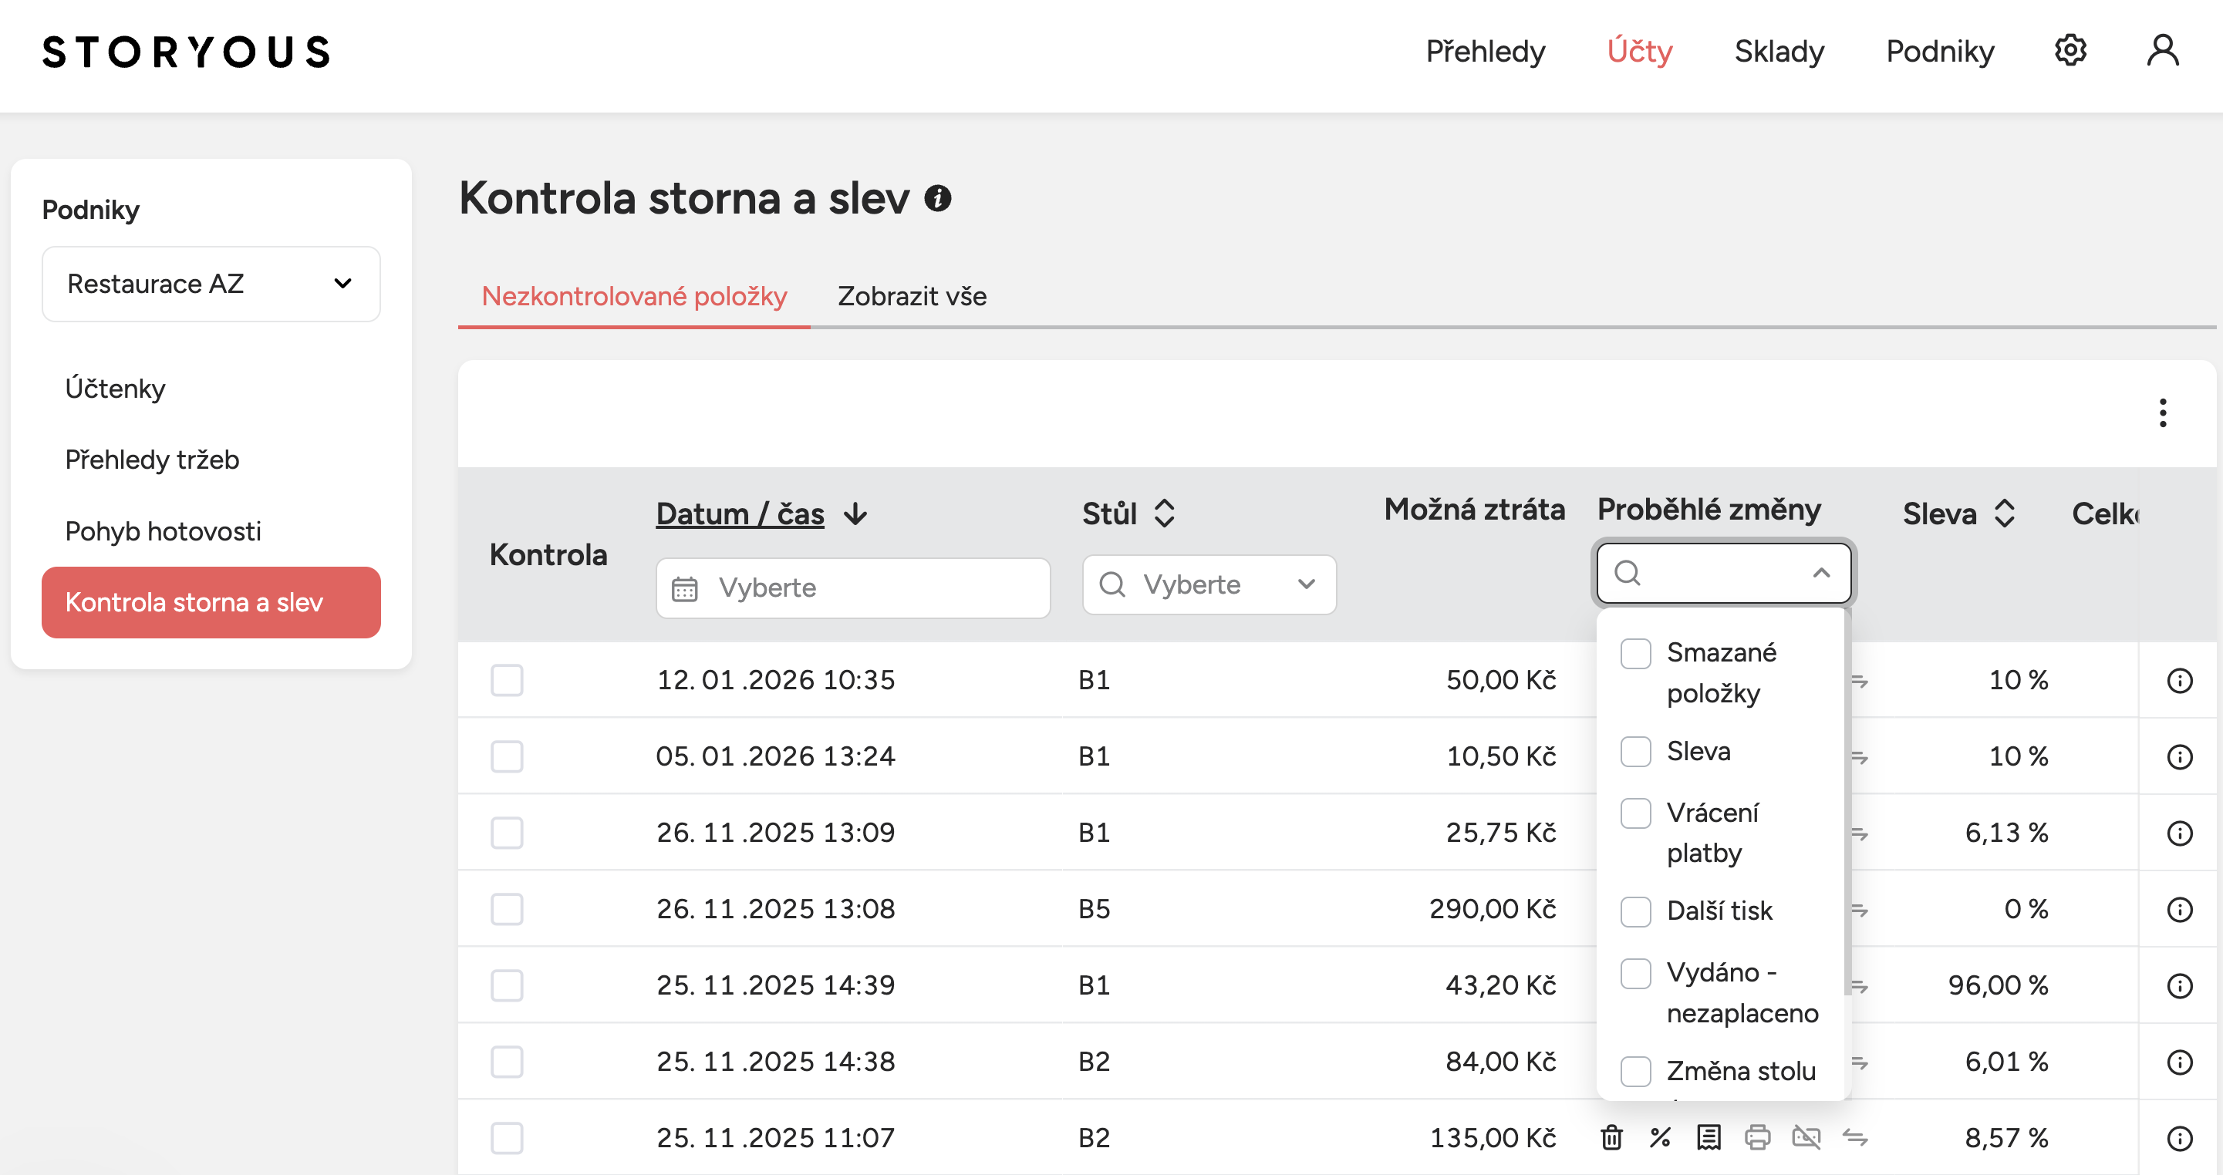Open the user profile icon
The image size is (2223, 1175).
click(2162, 51)
